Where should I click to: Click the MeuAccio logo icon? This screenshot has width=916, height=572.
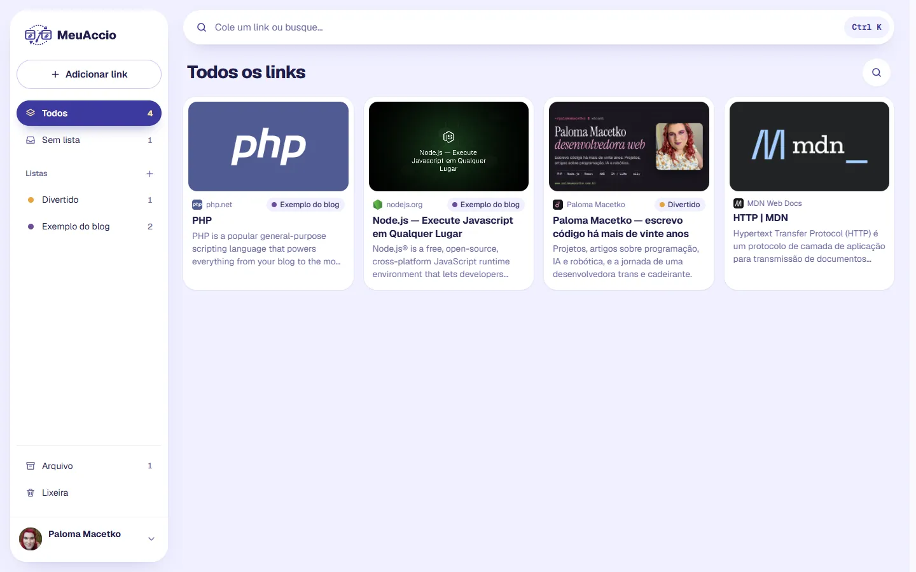pyautogui.click(x=38, y=35)
